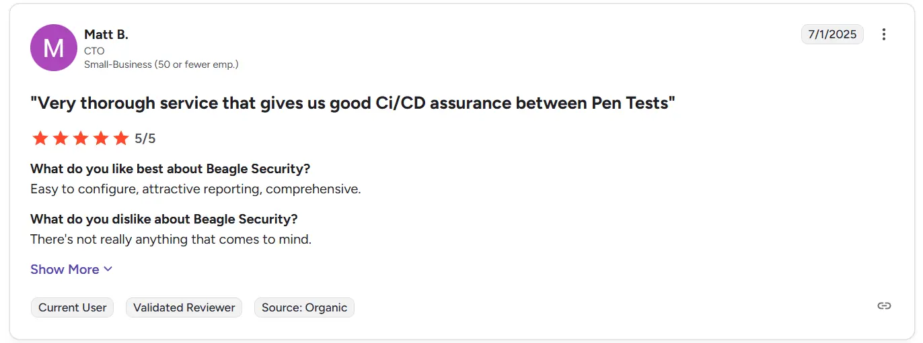Click the 7/1/2025 date badge

coord(832,34)
